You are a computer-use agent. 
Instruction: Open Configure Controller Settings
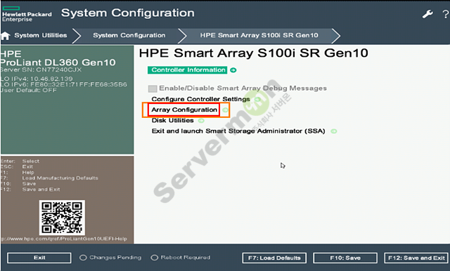pos(200,99)
